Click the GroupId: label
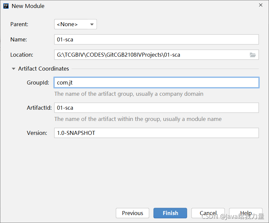 38,83
